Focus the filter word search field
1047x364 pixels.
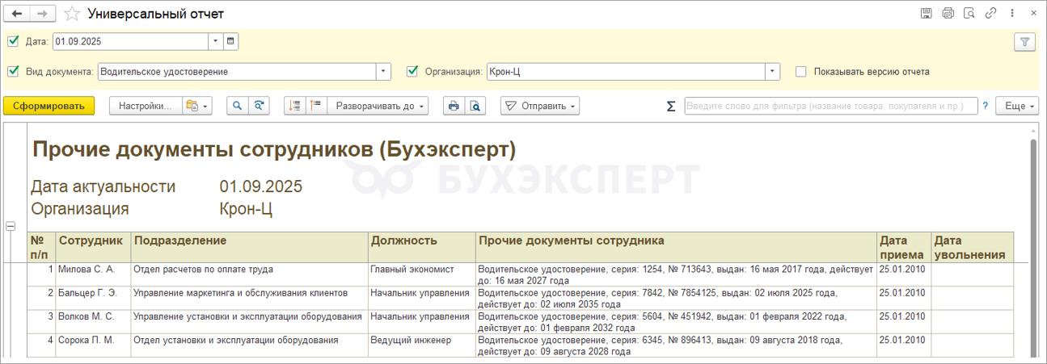pos(831,106)
